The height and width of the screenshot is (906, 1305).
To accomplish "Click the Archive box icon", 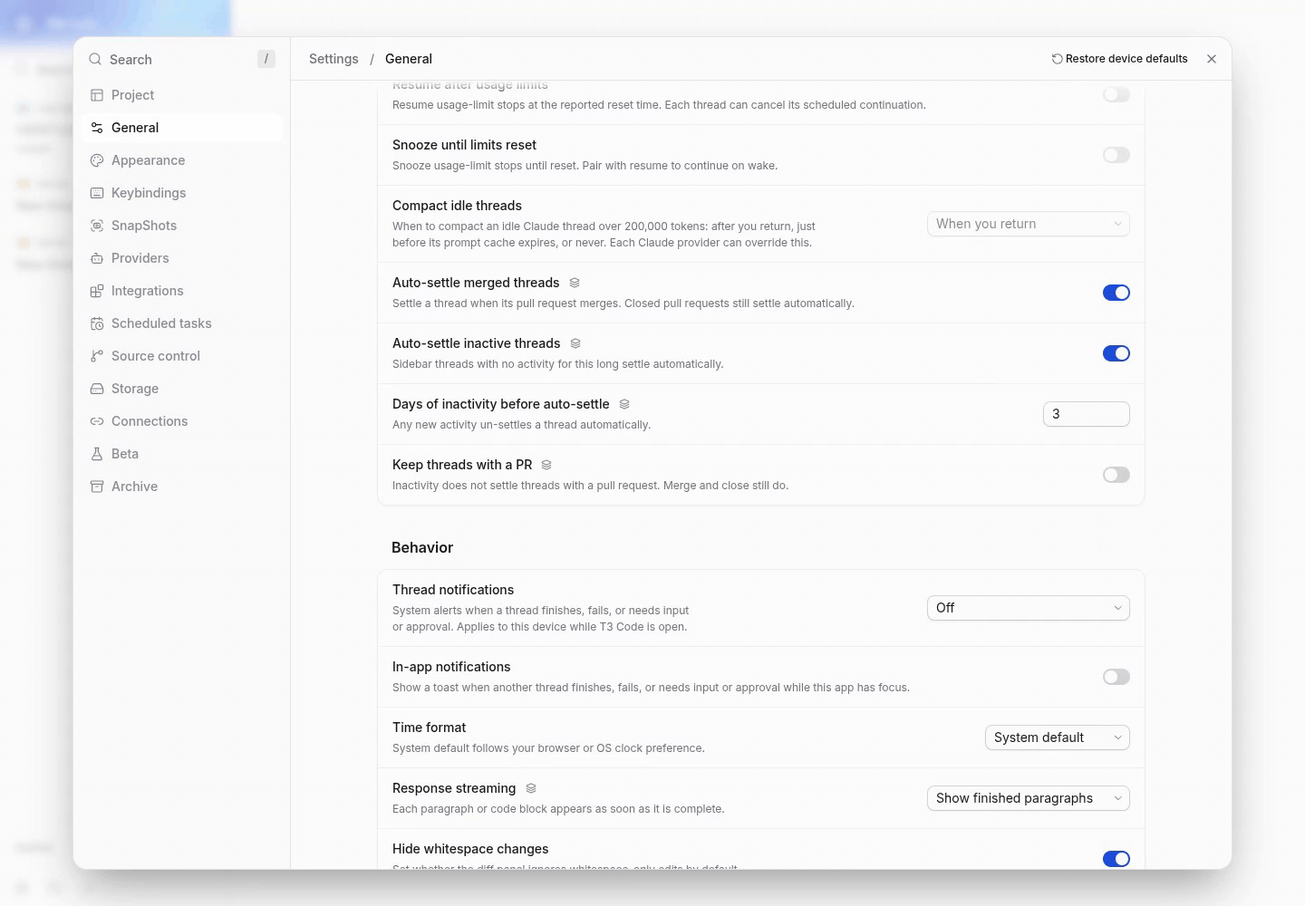I will coord(97,487).
